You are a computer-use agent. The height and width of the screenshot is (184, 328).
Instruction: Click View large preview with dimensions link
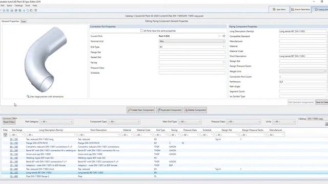coord(47,97)
